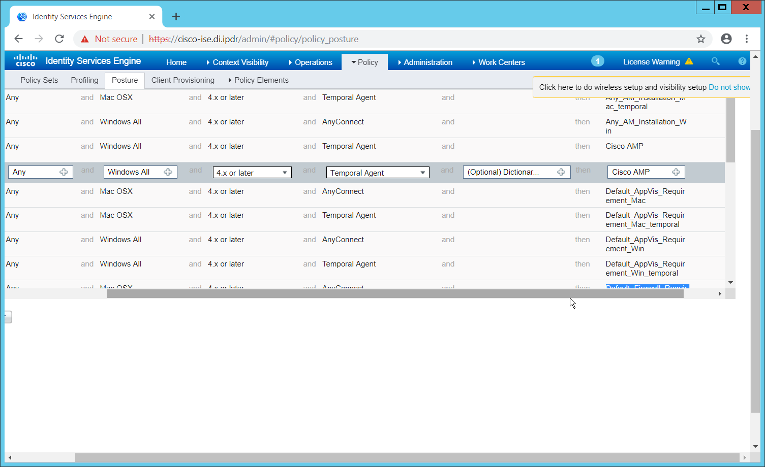The image size is (765, 467).
Task: Click the Do not show link
Action: [729, 87]
